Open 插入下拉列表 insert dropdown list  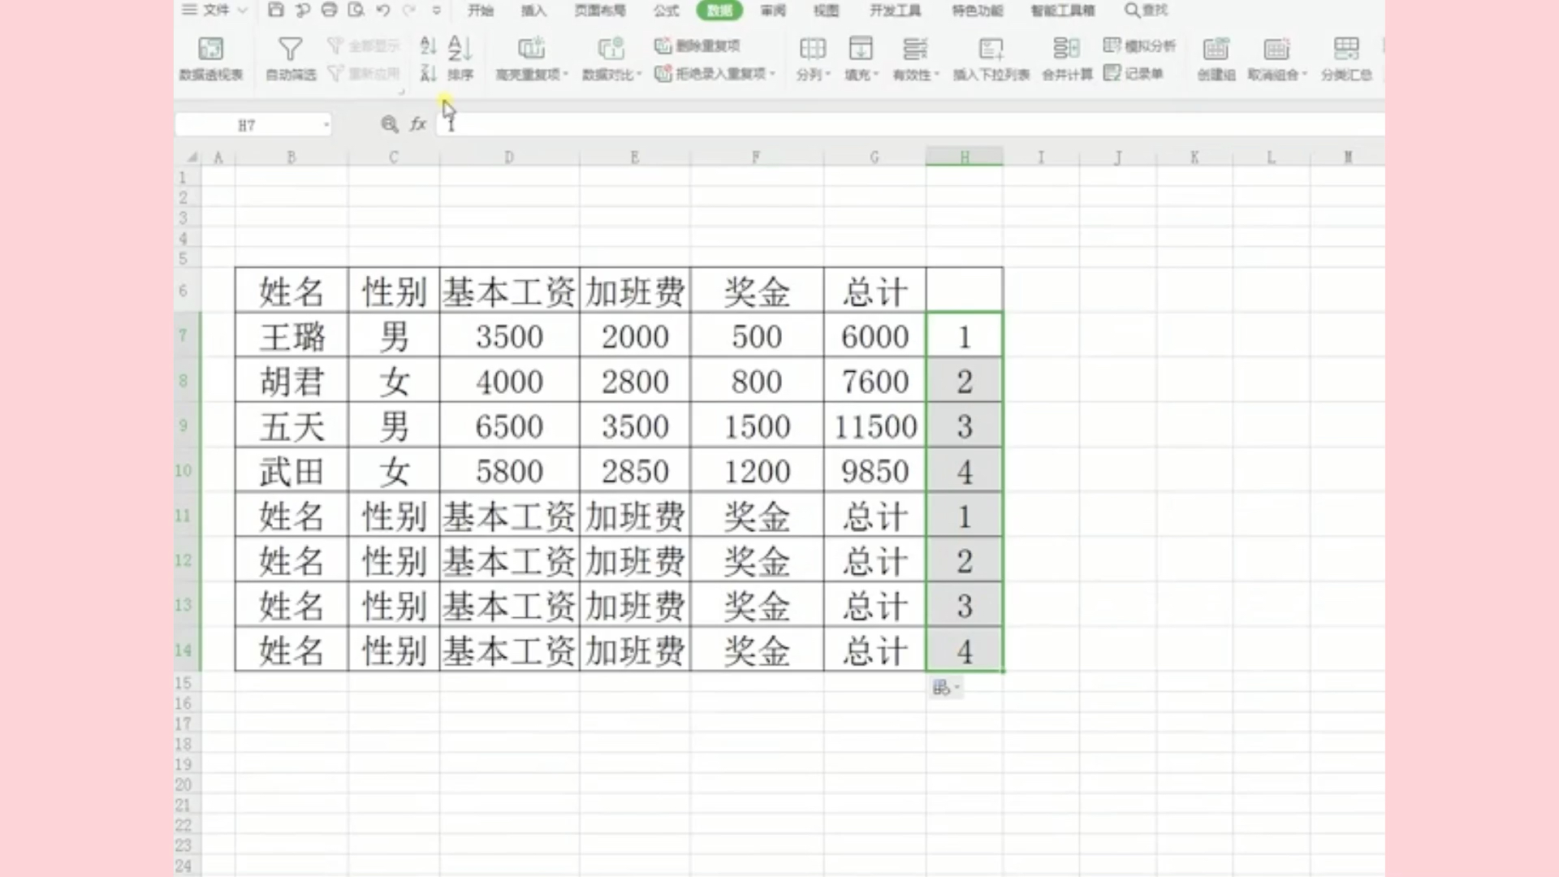(x=991, y=58)
